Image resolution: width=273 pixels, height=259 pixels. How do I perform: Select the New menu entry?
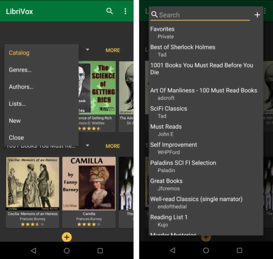click(15, 121)
